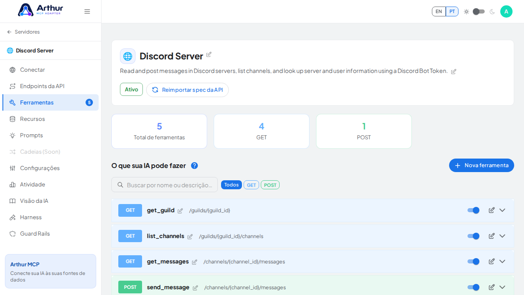Click Nova ferramenta button
The height and width of the screenshot is (295, 524).
pos(481,165)
